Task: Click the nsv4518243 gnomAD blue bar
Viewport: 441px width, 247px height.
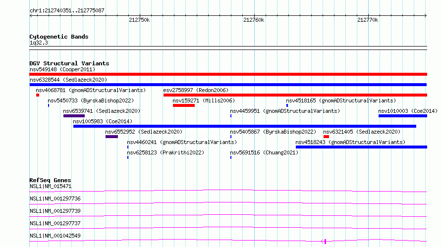Action: click(x=361, y=147)
